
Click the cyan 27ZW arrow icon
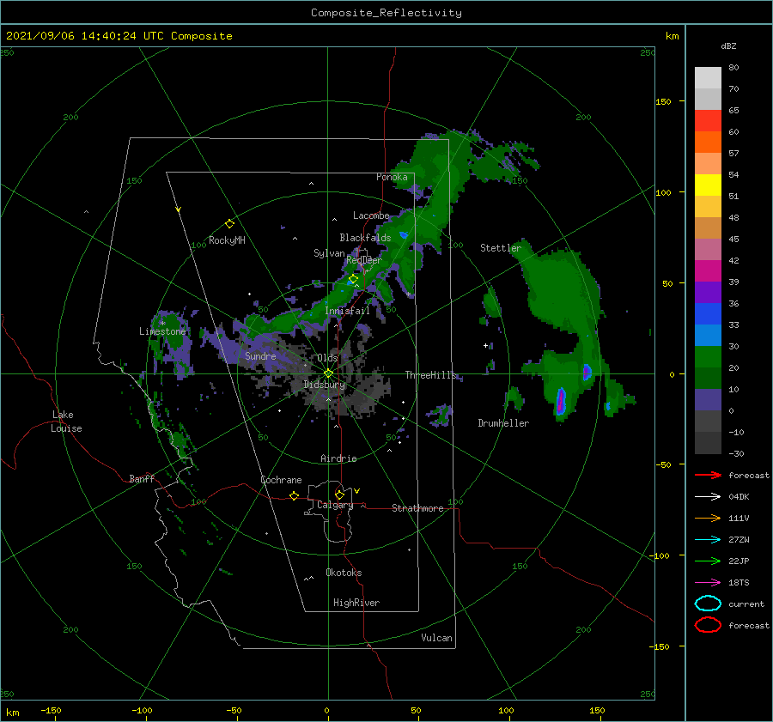(708, 540)
